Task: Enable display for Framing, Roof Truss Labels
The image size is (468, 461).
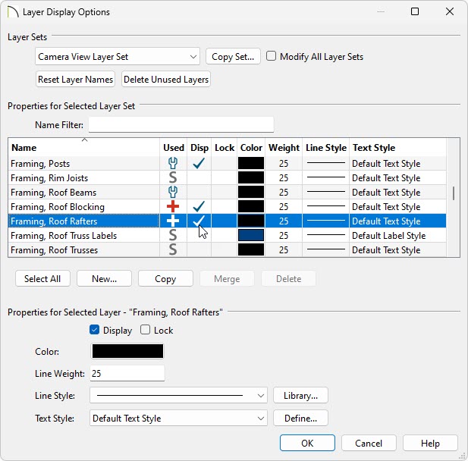Action: (x=199, y=235)
